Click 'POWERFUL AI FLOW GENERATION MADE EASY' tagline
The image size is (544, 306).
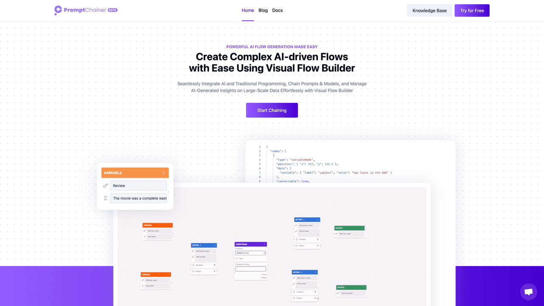click(272, 47)
